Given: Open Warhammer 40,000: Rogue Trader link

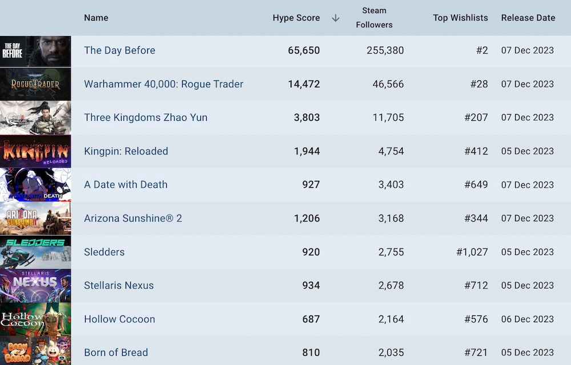Looking at the screenshot, I should click(163, 84).
